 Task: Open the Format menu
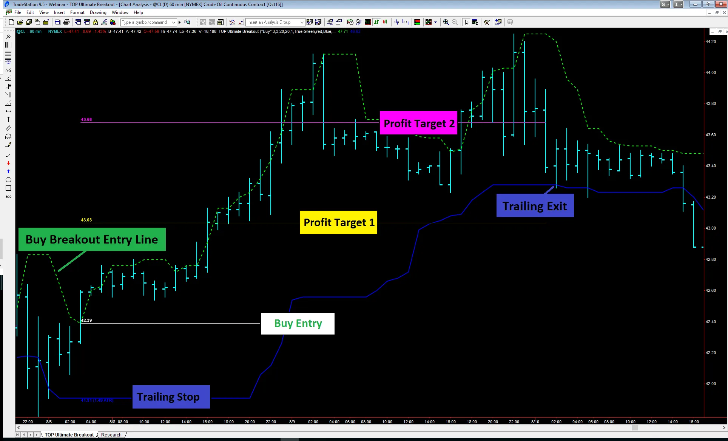coord(77,12)
